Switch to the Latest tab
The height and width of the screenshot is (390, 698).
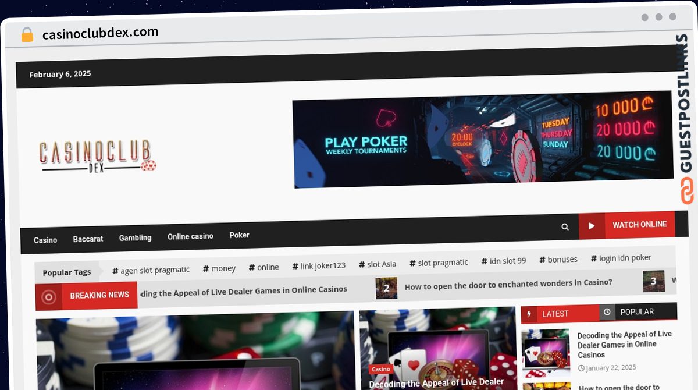pyautogui.click(x=560, y=314)
